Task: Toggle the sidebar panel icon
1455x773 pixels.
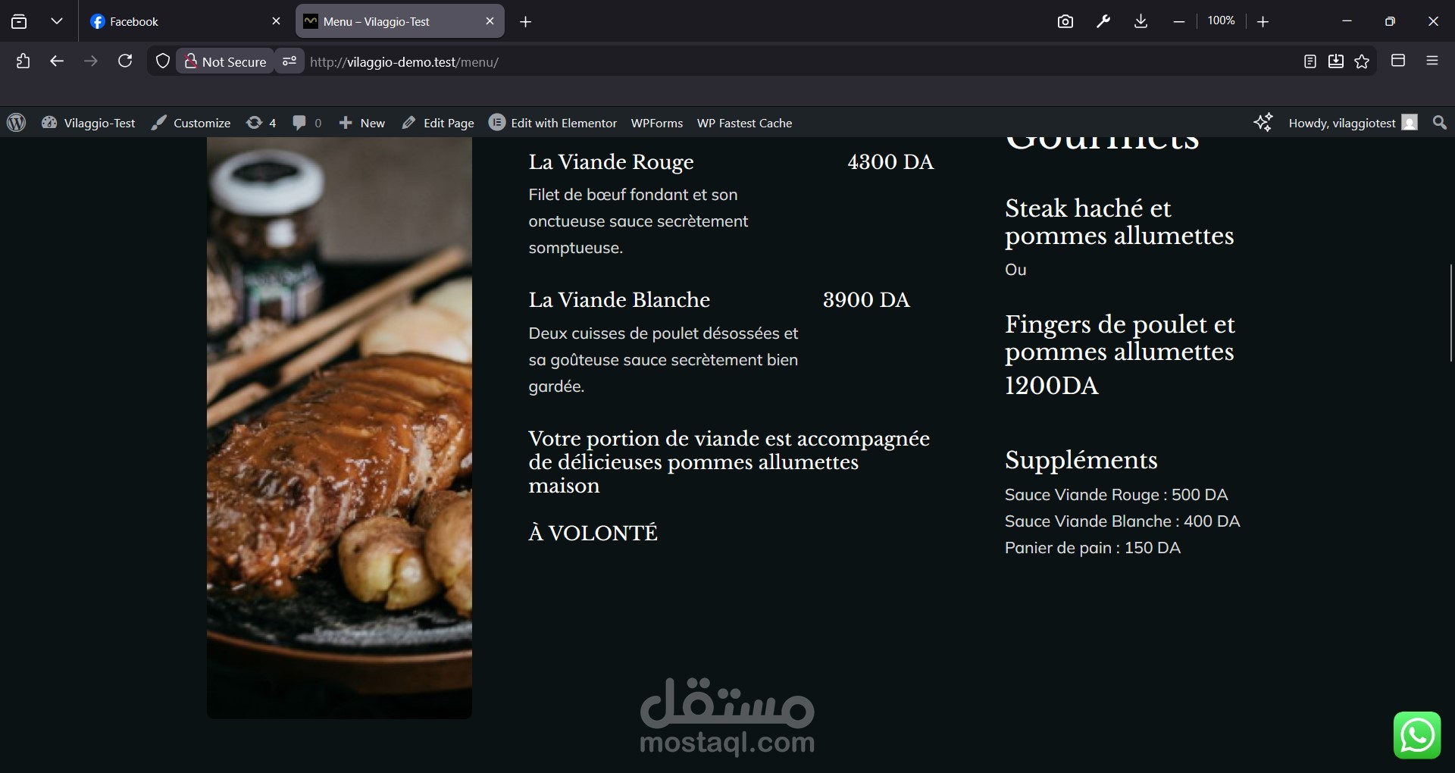Action: [x=1398, y=61]
